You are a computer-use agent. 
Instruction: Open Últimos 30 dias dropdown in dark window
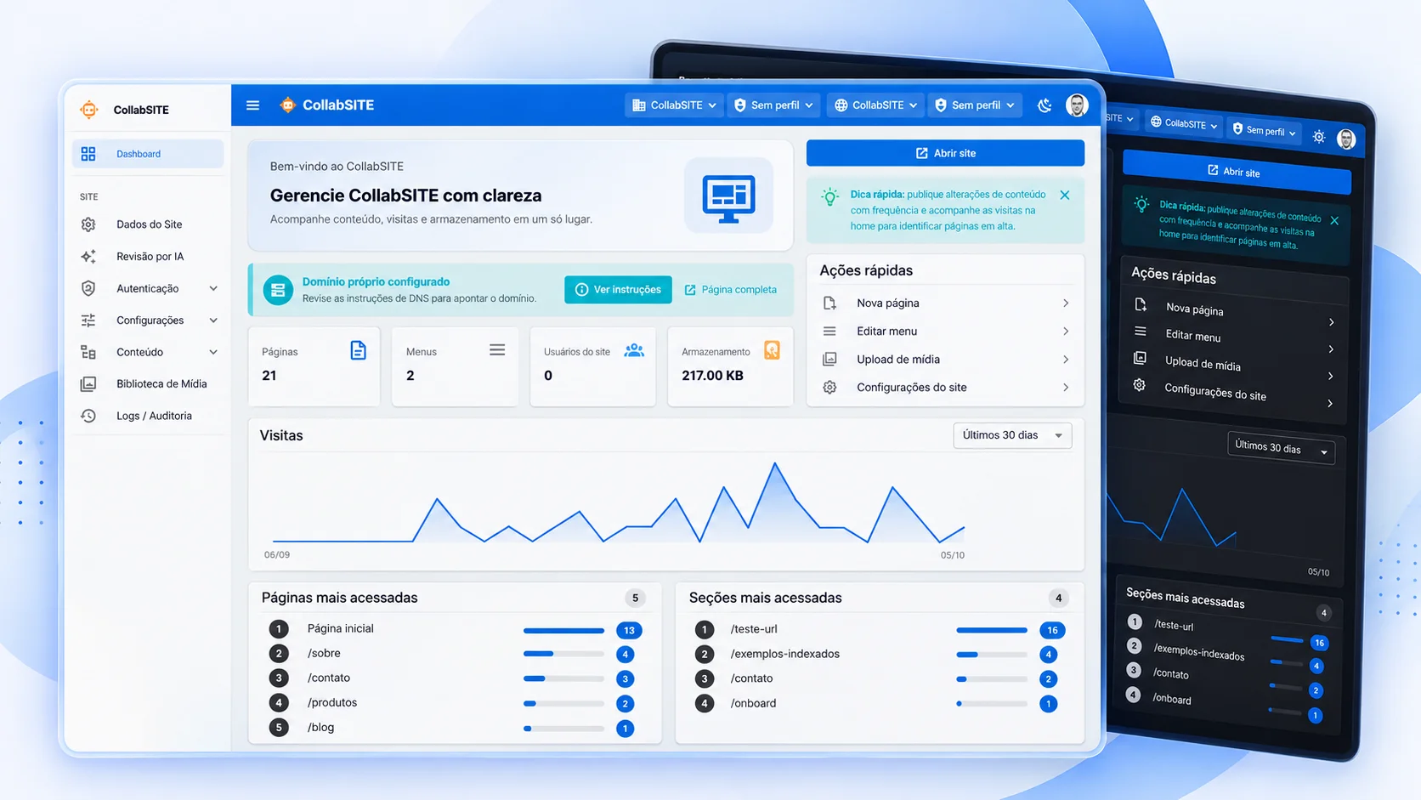(x=1281, y=448)
